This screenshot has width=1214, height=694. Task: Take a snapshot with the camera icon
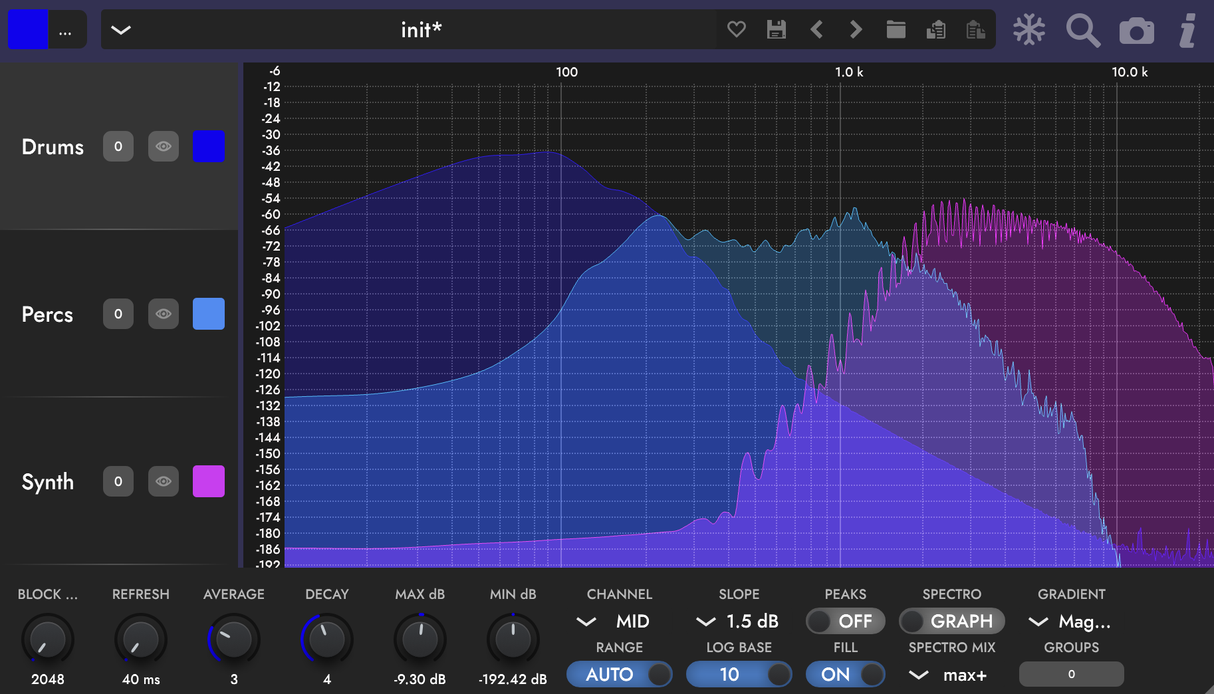pos(1136,31)
